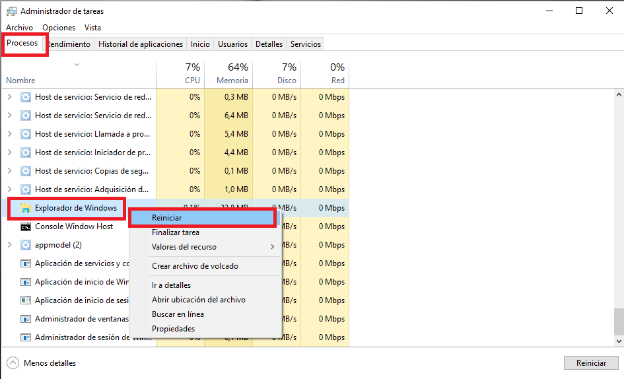Click the Menos detalles link

pos(50,362)
